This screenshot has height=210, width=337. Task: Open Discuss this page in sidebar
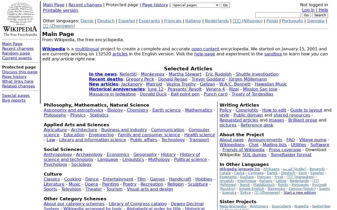coord(20,72)
